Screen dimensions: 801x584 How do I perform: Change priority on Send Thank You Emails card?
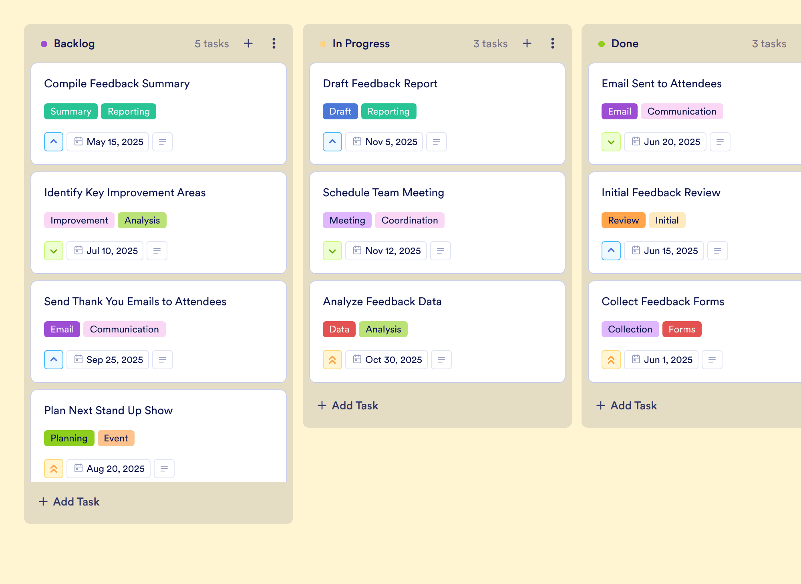click(x=54, y=360)
